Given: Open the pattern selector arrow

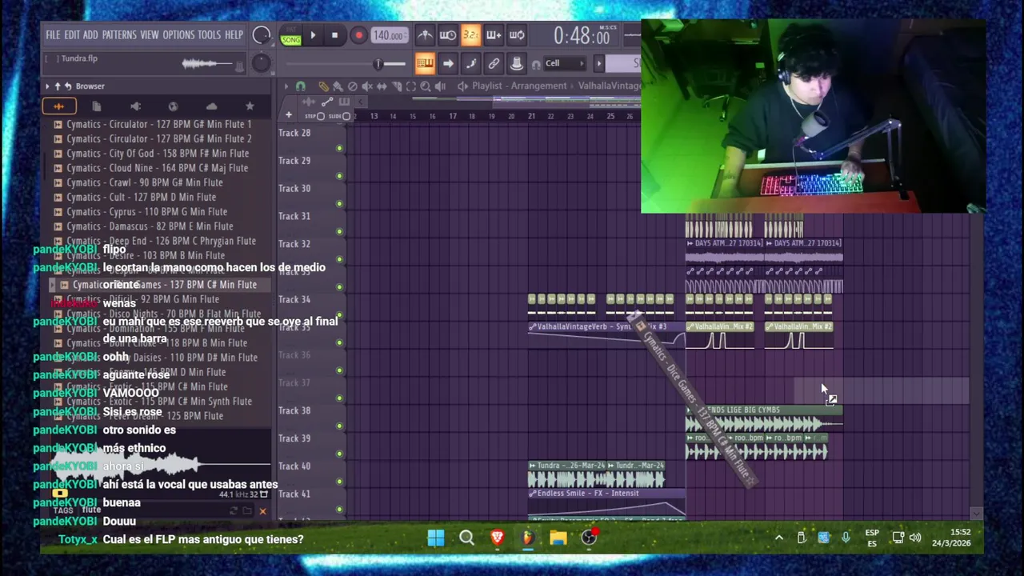Looking at the screenshot, I should [x=598, y=63].
